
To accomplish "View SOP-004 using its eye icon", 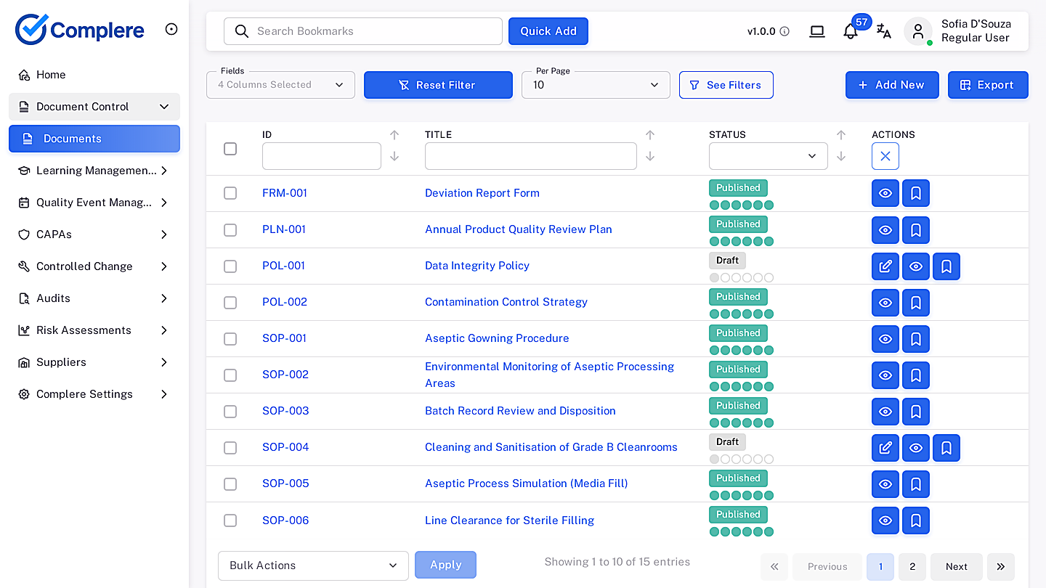I will [x=916, y=448].
